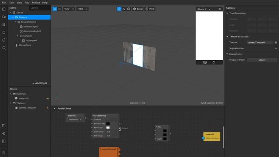Screen dimensions: 279x157
Task: Open the iPhone 8 device dropdown
Action: [204, 9]
